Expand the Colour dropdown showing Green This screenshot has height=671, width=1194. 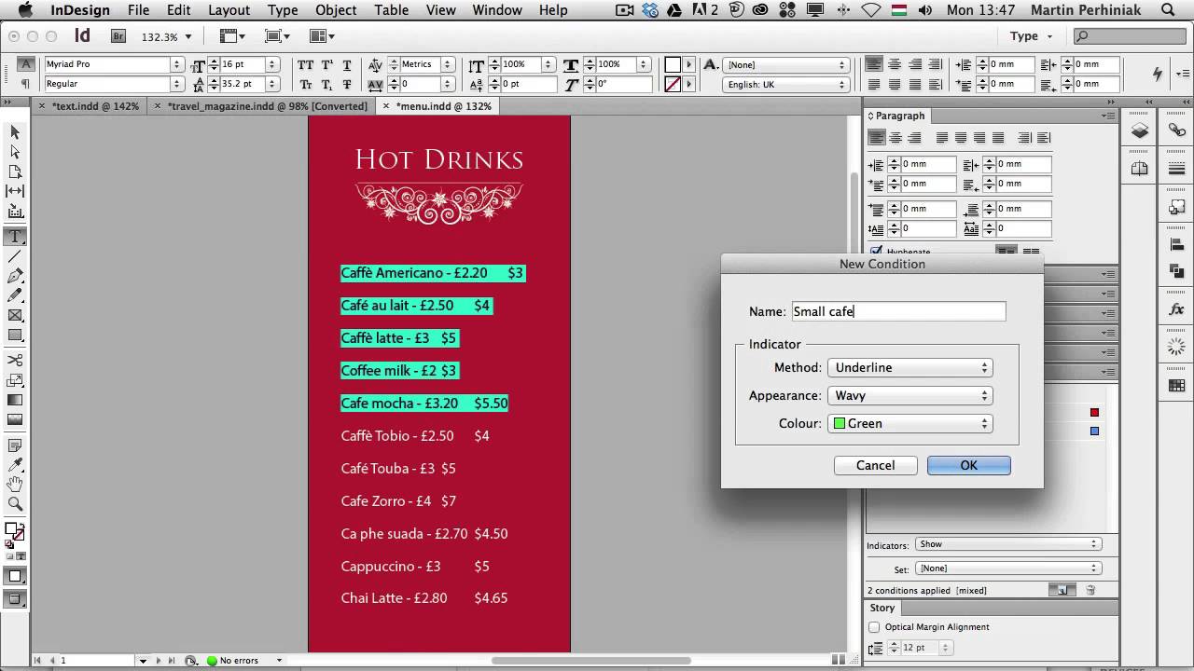tap(909, 424)
